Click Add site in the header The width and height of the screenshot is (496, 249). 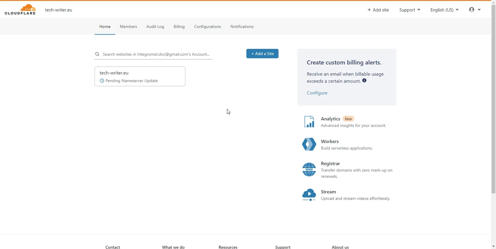point(378,10)
